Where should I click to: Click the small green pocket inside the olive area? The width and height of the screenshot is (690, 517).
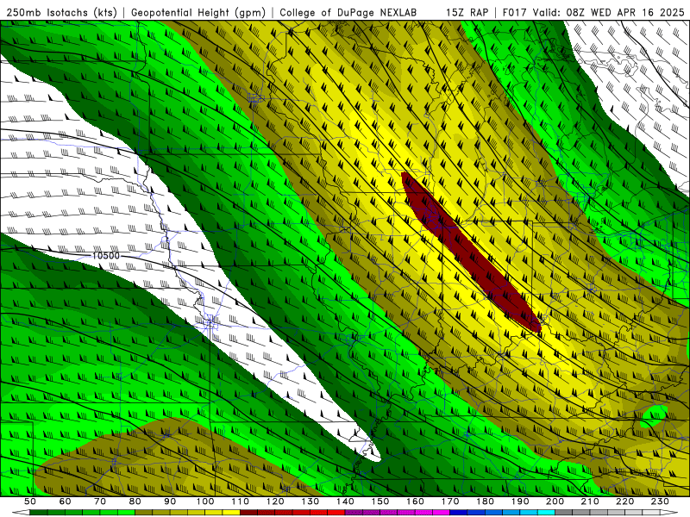click(x=655, y=415)
